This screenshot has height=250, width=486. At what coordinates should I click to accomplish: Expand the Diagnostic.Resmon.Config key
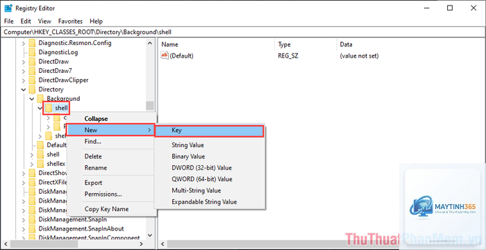click(24, 43)
